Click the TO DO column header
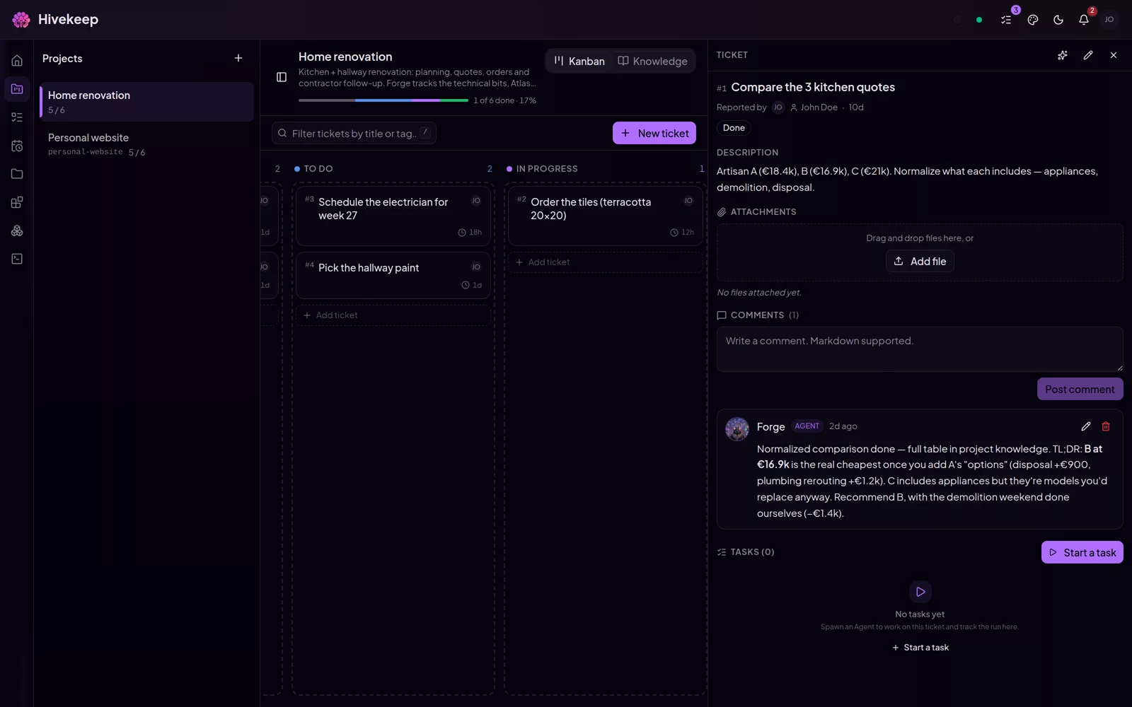1132x707 pixels. pyautogui.click(x=318, y=169)
